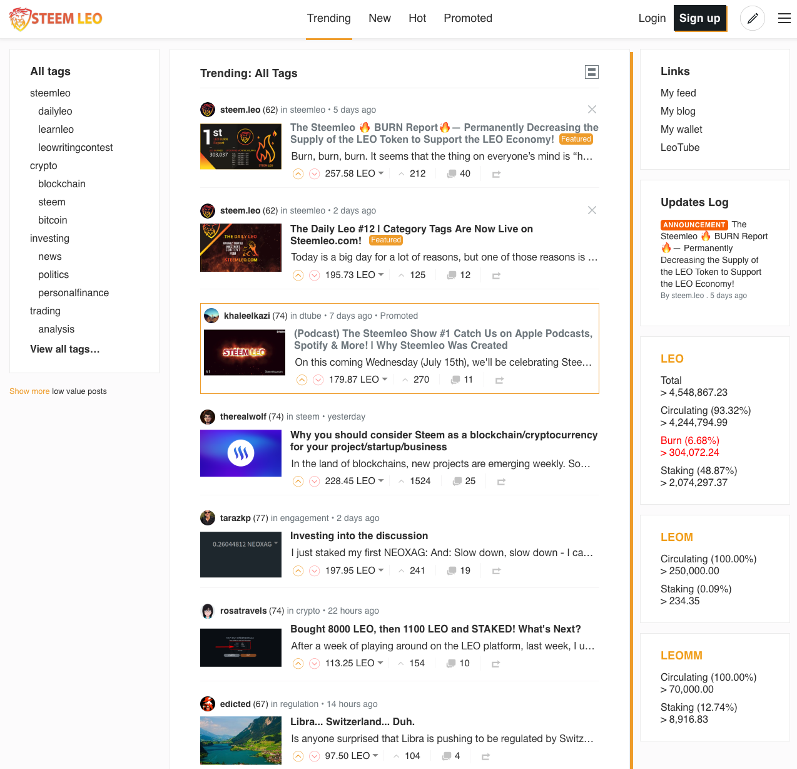Viewport: 797px width, 769px height.
Task: Open edicted author profile name
Action: click(x=235, y=704)
